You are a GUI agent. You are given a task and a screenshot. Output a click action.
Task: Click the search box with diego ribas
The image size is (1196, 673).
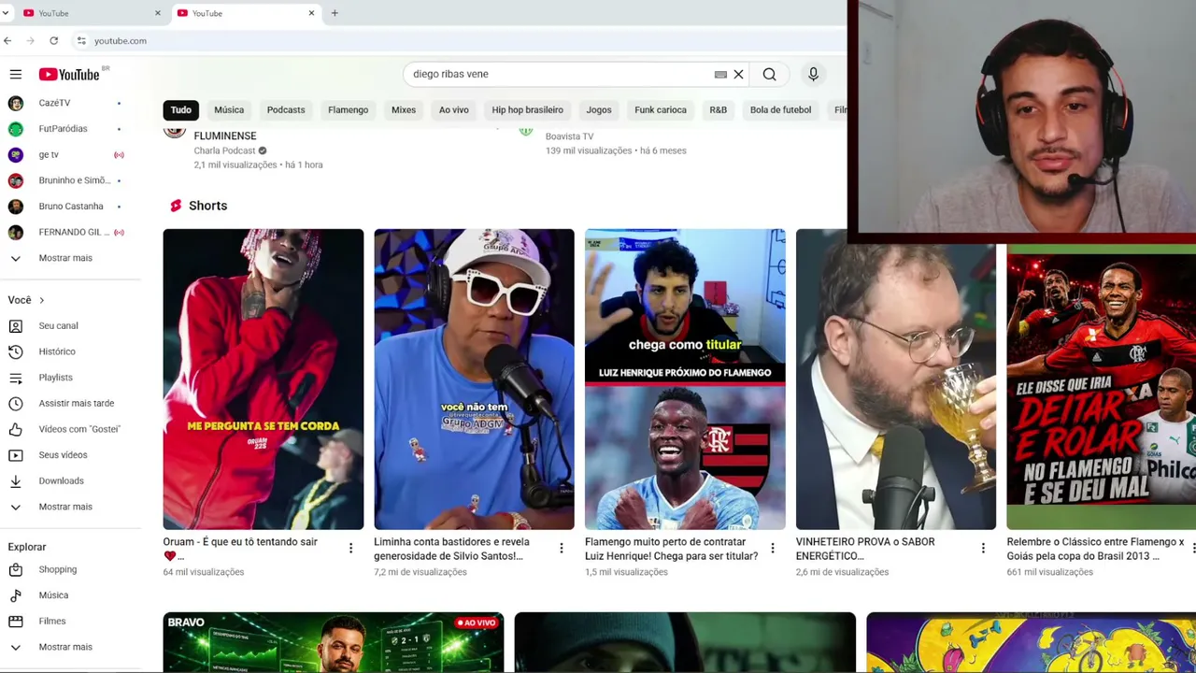[561, 74]
